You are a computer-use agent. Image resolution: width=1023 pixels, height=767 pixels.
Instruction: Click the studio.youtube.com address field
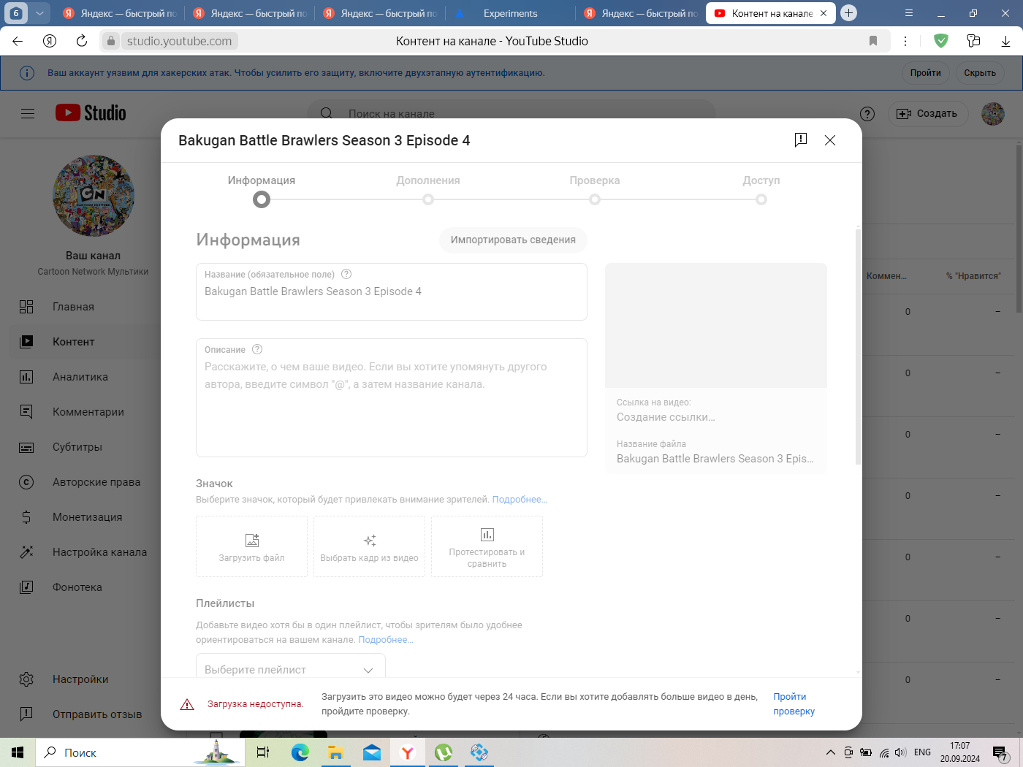179,41
